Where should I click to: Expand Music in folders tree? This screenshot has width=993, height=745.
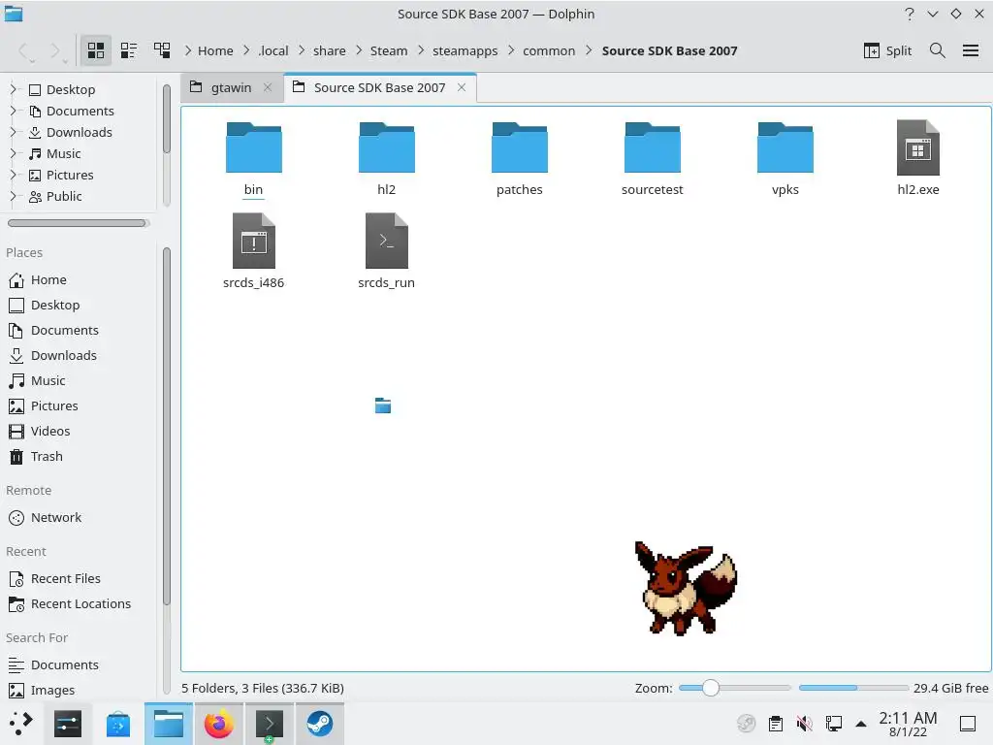pyautogui.click(x=13, y=153)
